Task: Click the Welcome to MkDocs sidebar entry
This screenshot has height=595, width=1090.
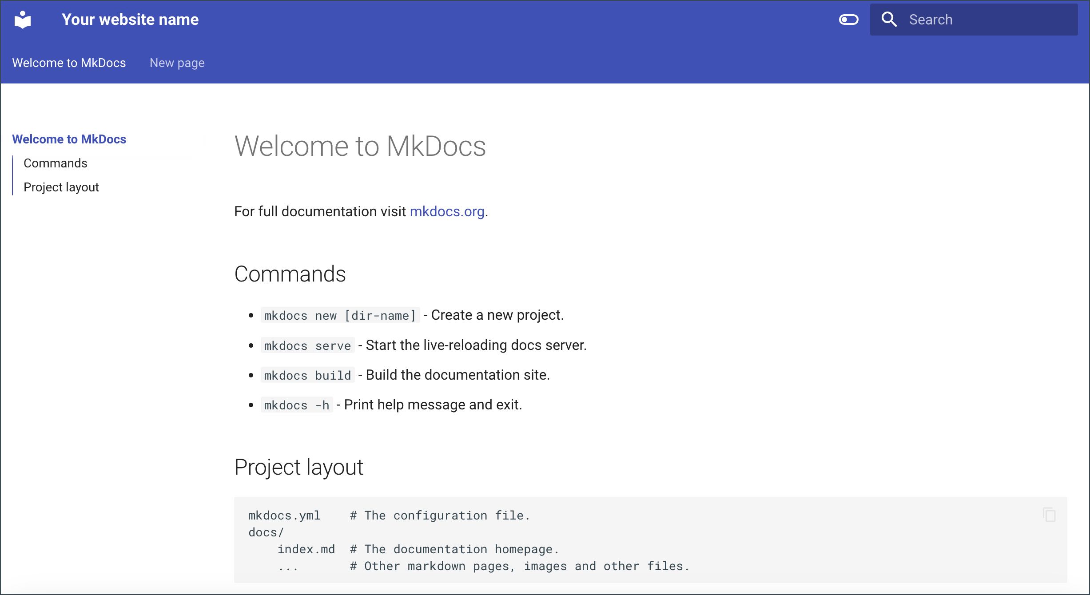Action: pos(69,139)
